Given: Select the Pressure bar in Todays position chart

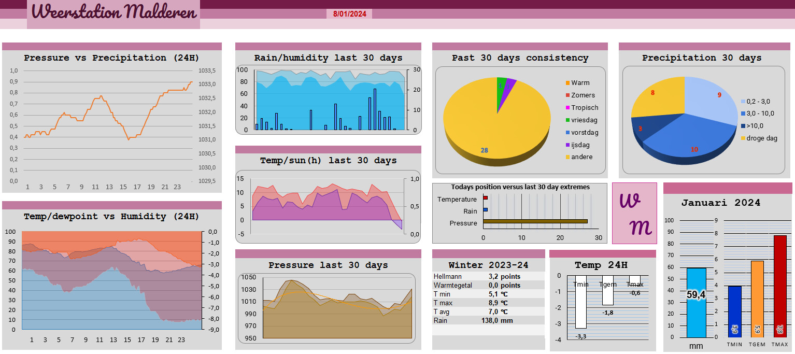Looking at the screenshot, I should 535,221.
